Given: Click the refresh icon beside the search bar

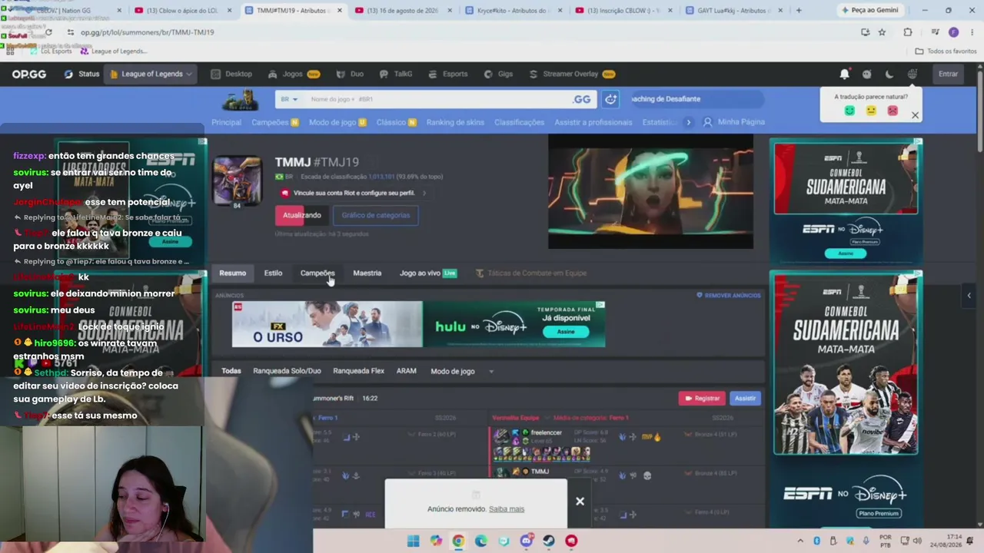Looking at the screenshot, I should pos(610,99).
